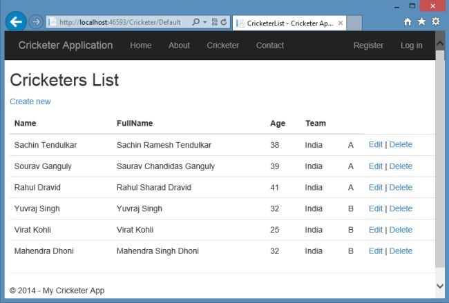Click inside the localhost URL address field
Viewport: 449px width, 303px height.
coord(117,22)
